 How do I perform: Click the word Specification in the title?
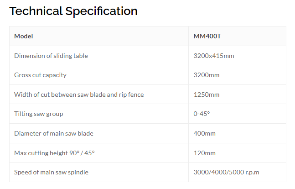(101, 12)
